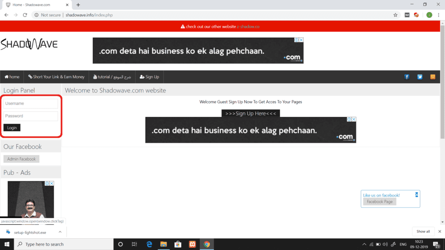445x250 pixels.
Task: Click the Windows search box
Action: pos(63,244)
